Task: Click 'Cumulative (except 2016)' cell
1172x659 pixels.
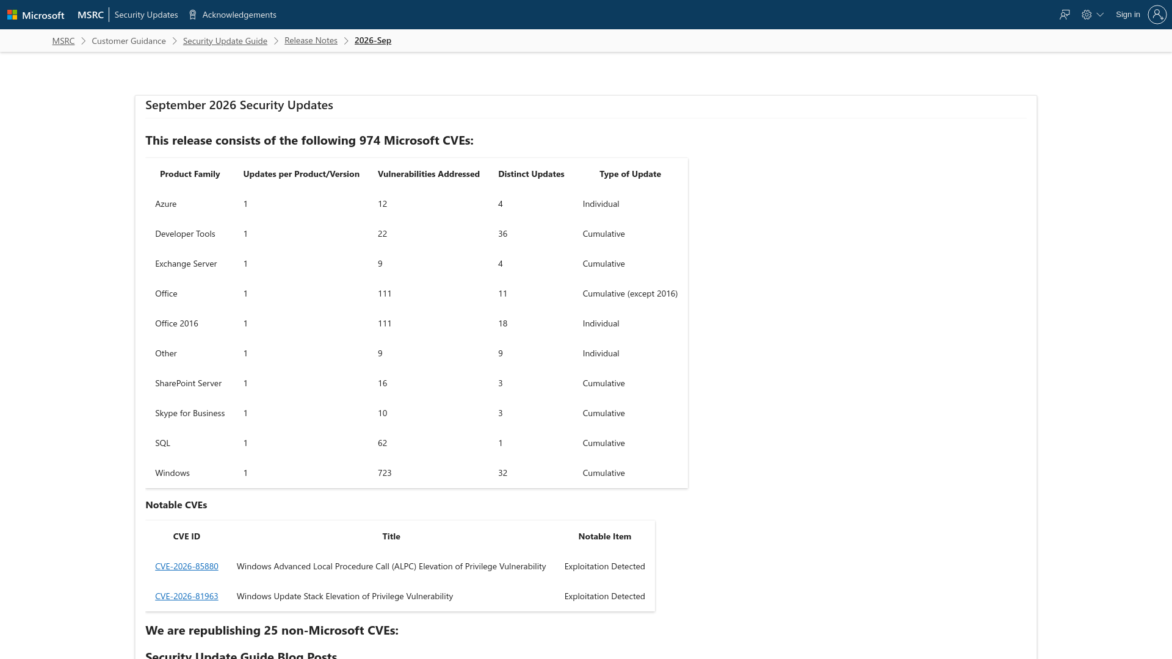Action: tap(630, 293)
